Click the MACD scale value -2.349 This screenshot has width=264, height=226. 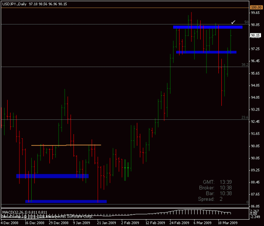coord(254,217)
